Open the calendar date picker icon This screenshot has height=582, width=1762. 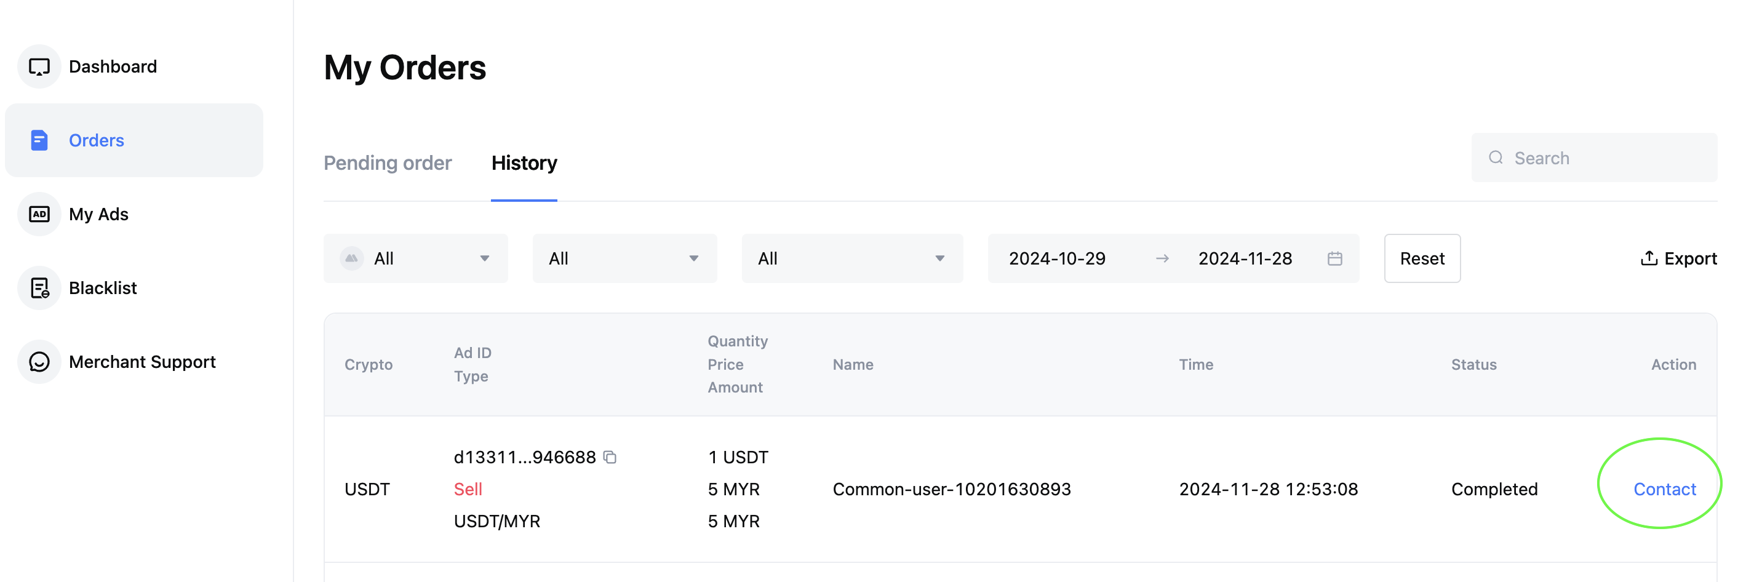(x=1334, y=259)
